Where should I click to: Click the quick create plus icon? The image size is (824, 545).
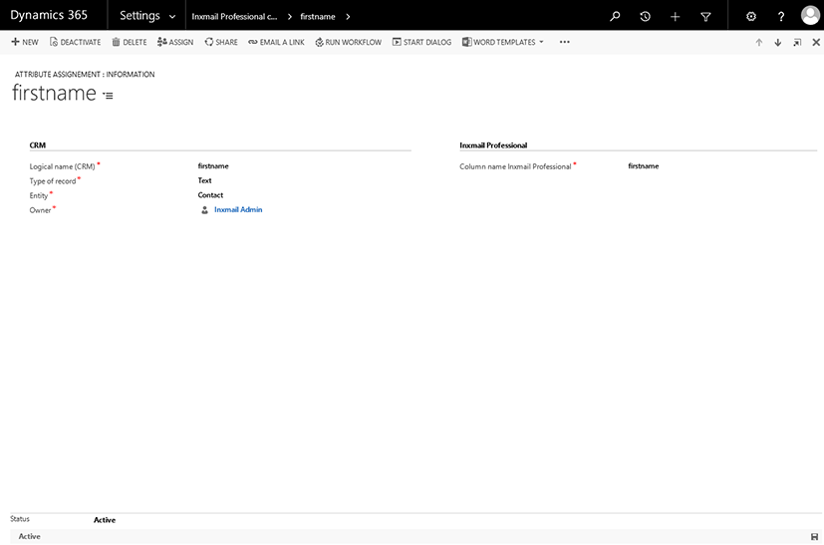676,16
